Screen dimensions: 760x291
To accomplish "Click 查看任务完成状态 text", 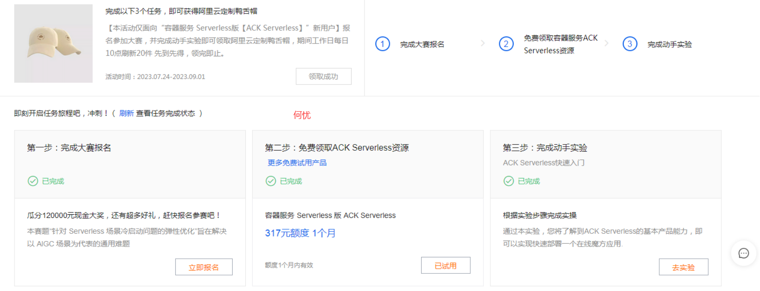I will 165,113.
